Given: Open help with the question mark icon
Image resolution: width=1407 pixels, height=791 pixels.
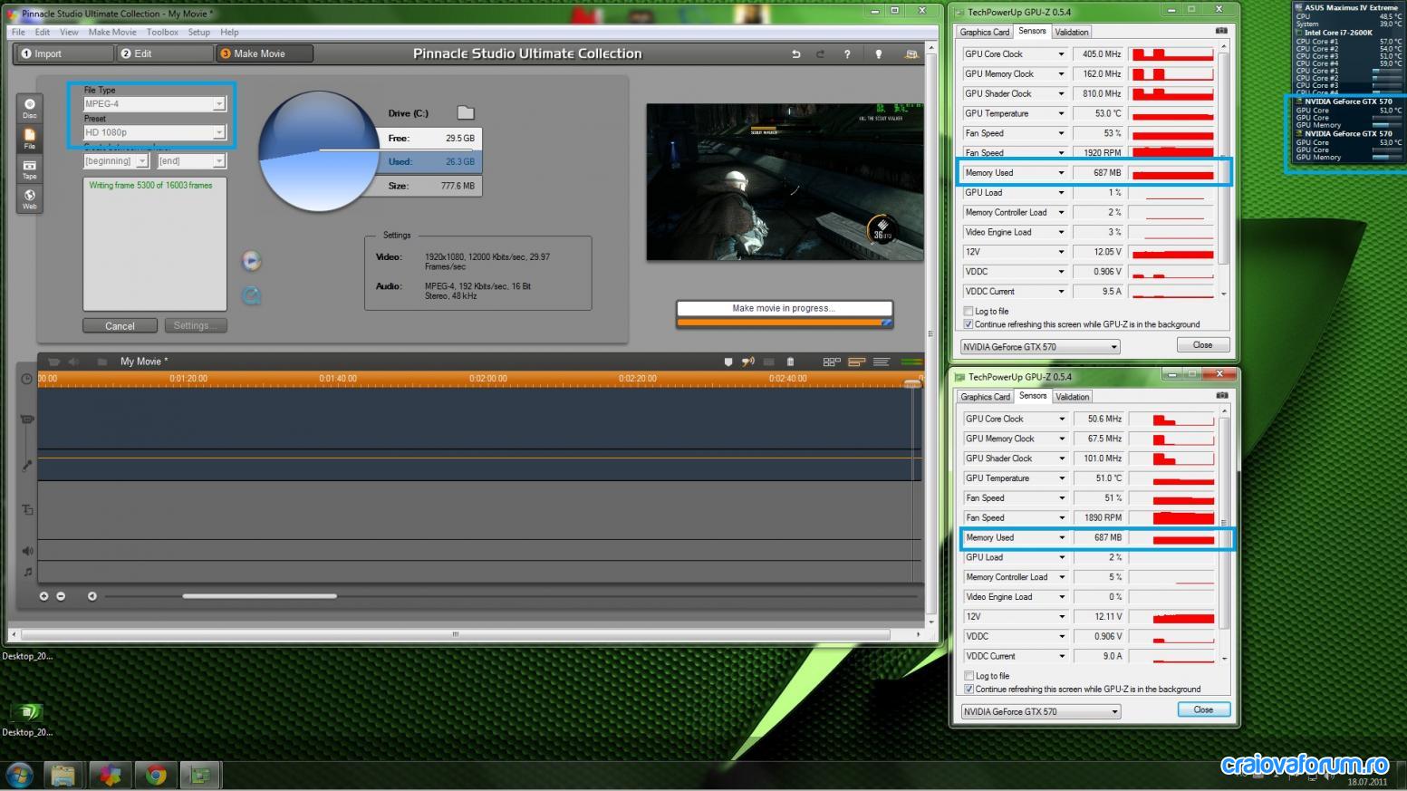Looking at the screenshot, I should point(847,54).
